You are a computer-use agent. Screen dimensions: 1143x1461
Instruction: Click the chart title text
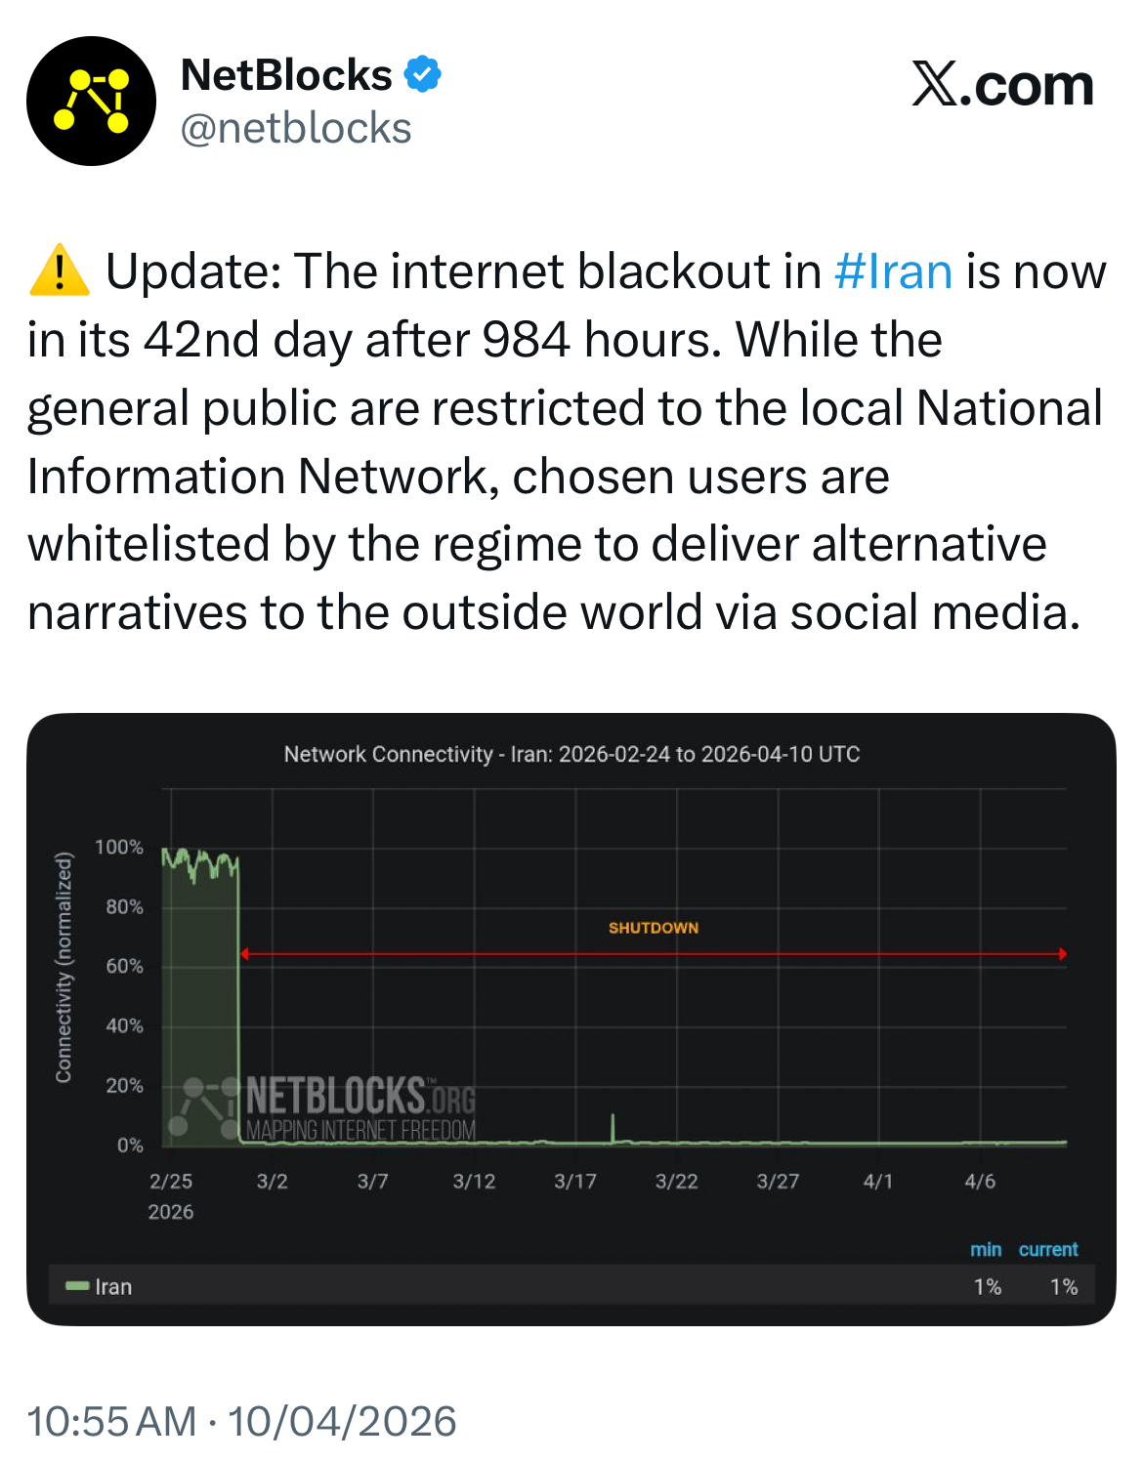(571, 754)
